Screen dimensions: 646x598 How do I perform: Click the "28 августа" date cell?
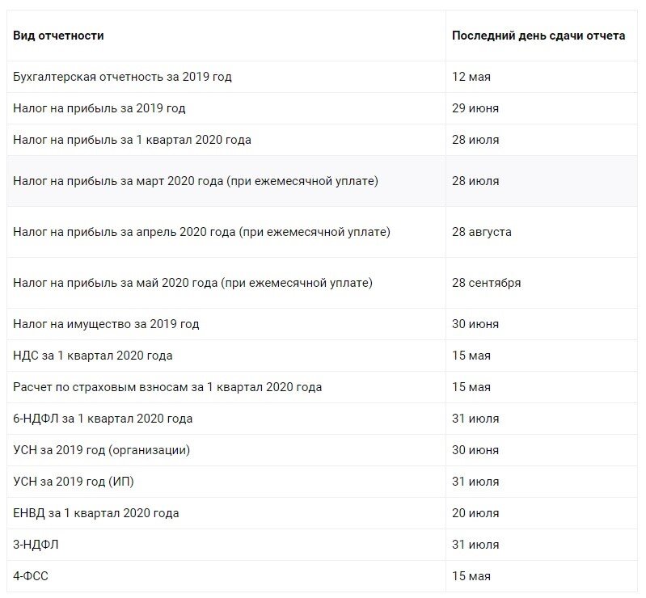tap(482, 232)
